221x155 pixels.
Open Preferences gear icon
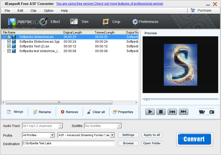[135, 22]
